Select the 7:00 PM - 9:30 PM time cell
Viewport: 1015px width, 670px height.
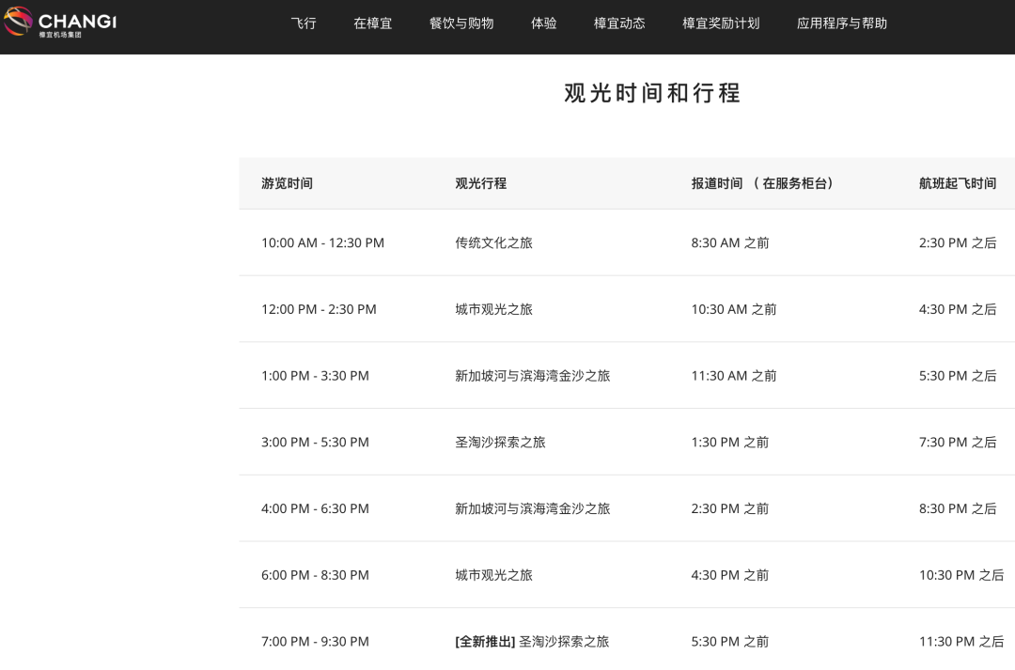click(x=315, y=642)
